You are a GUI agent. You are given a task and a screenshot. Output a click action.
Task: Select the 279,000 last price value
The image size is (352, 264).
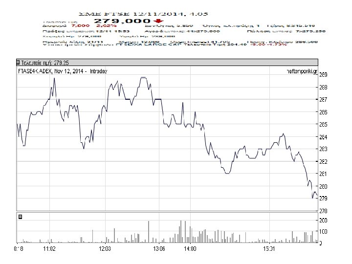coord(122,21)
